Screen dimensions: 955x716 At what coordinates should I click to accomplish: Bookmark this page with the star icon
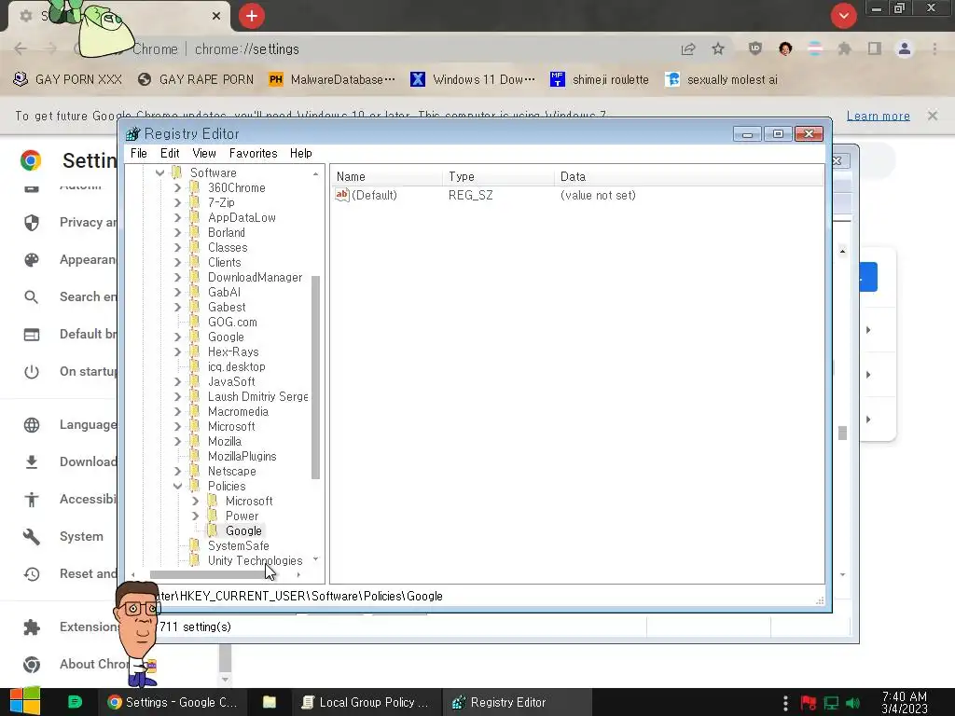[718, 48]
